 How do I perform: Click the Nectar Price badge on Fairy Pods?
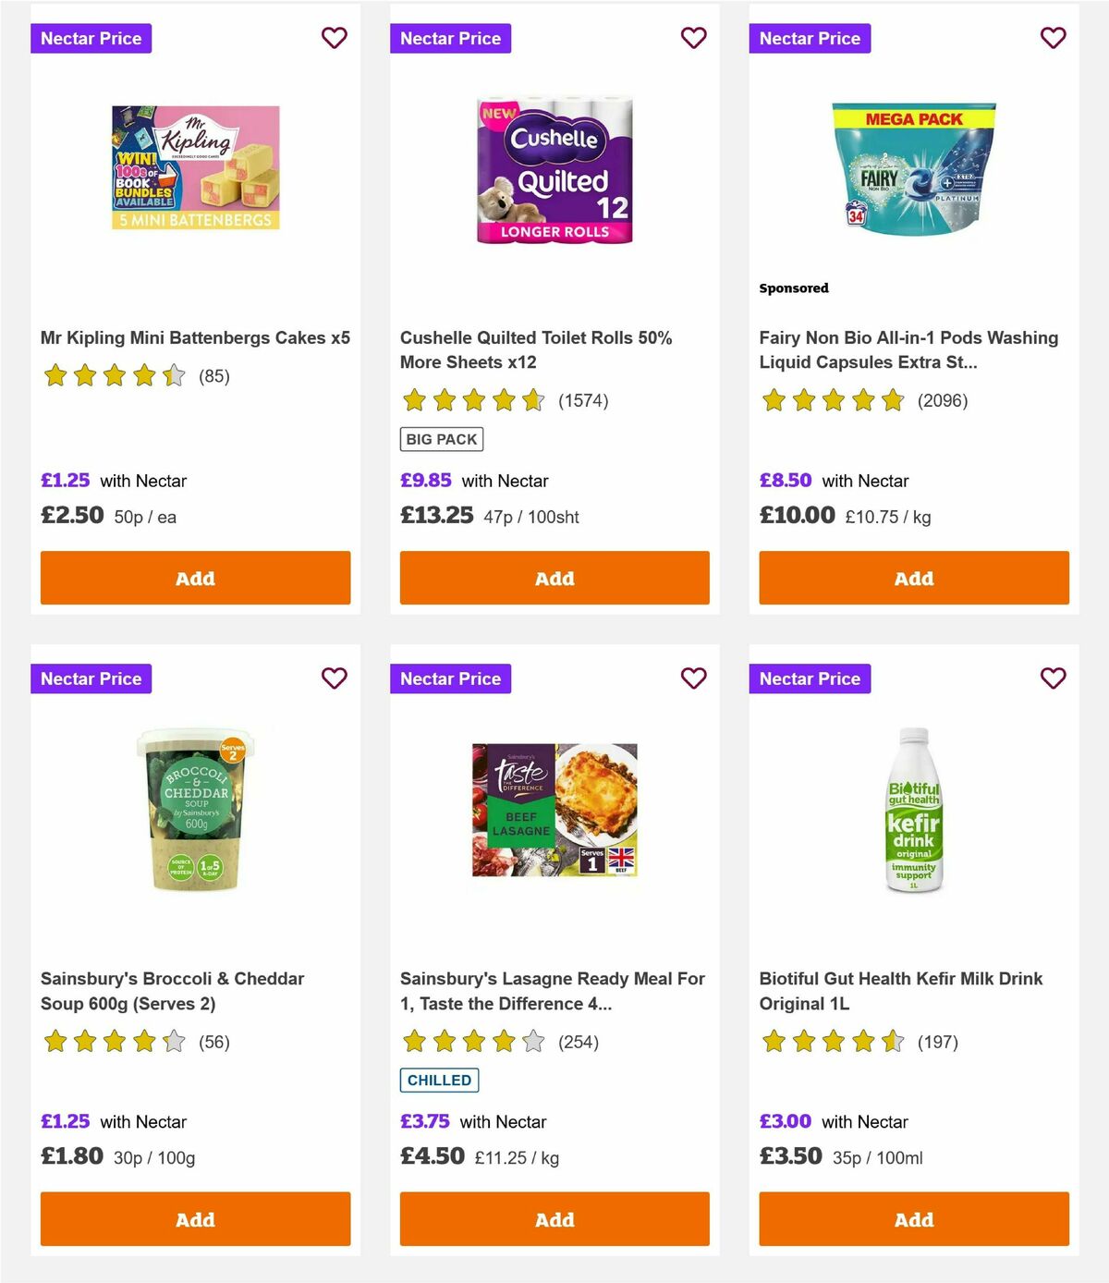810,38
